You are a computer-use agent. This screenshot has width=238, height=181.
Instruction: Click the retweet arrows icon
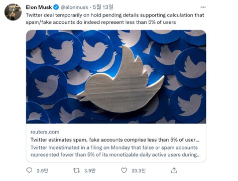76,170
